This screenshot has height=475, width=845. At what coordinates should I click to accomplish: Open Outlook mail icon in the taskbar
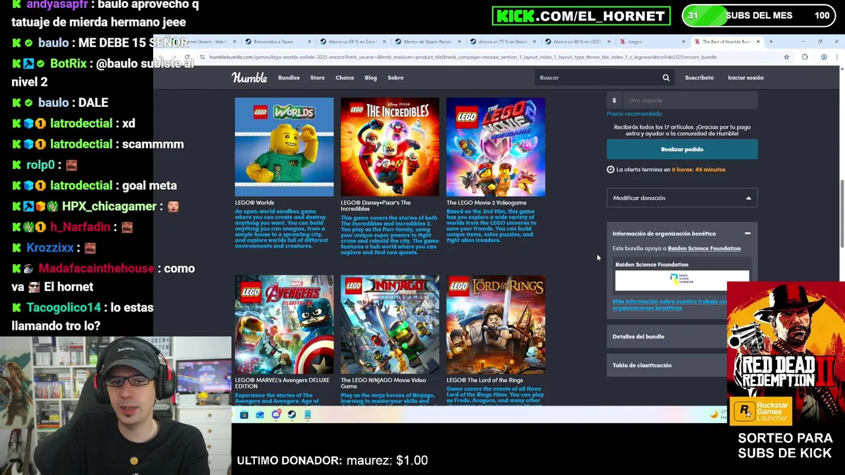tap(259, 414)
